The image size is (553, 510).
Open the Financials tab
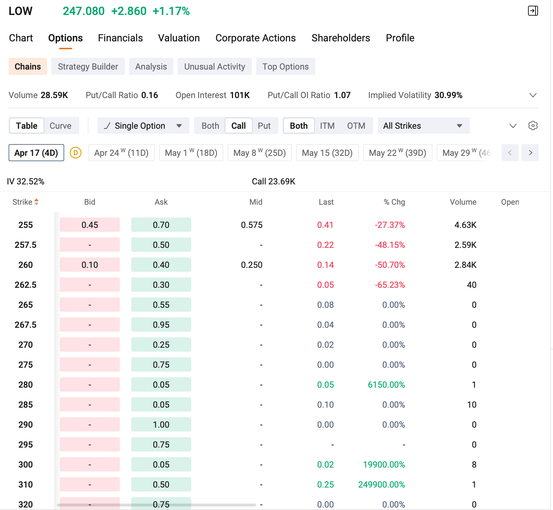point(120,38)
